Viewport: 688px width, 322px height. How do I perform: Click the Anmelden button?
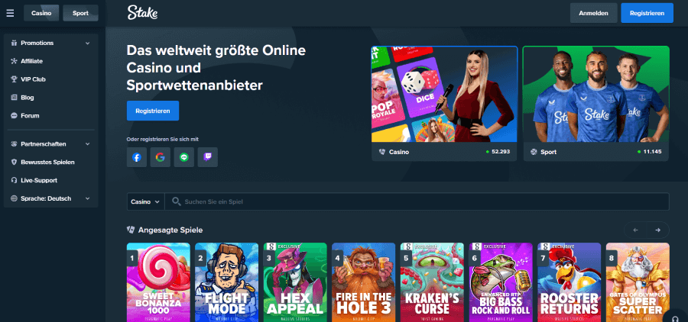(x=594, y=13)
